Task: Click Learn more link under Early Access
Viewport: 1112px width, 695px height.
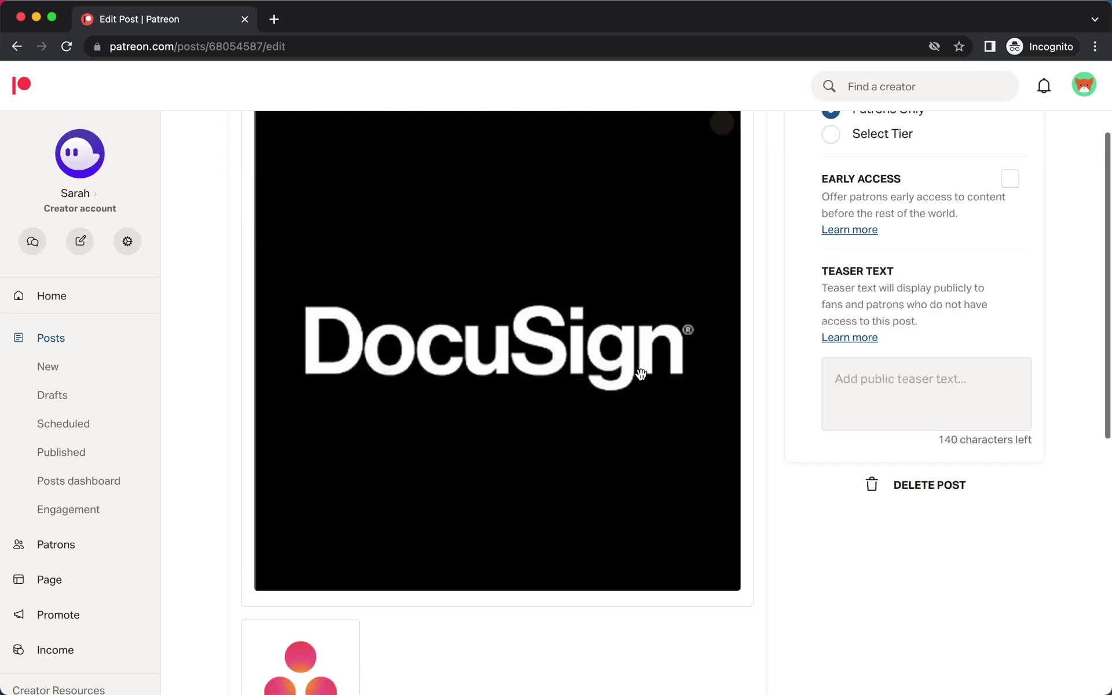Action: (x=850, y=229)
